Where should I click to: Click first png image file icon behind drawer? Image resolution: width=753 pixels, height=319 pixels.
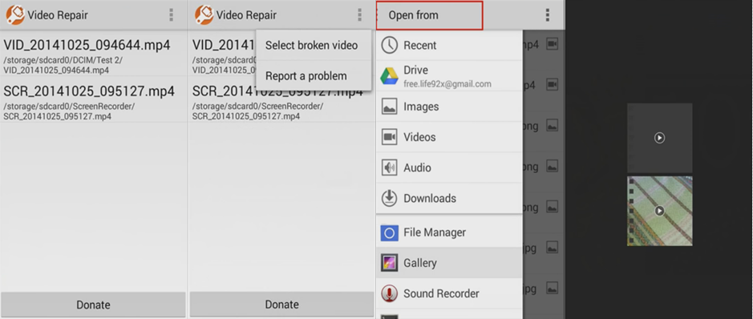tap(553, 126)
